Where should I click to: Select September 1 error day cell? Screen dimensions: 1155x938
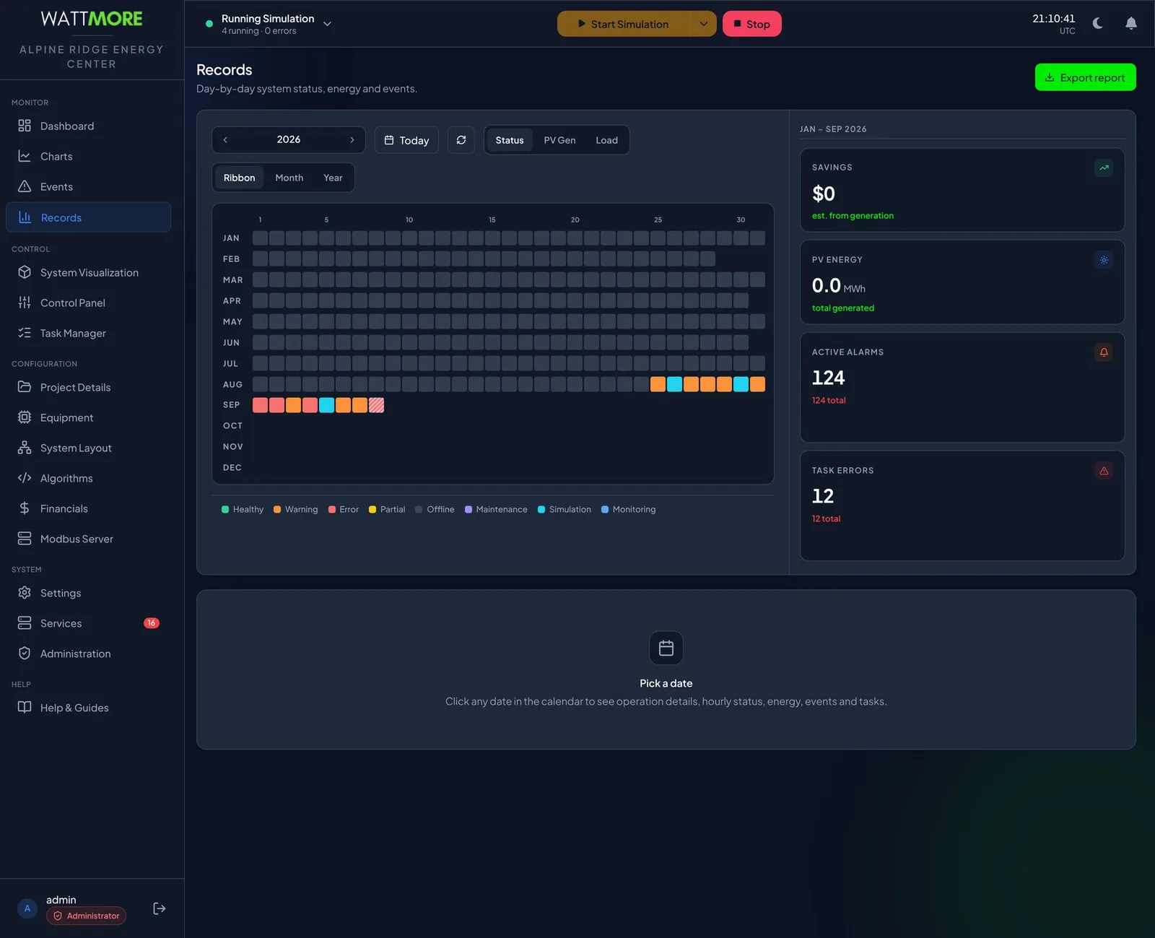(x=260, y=405)
